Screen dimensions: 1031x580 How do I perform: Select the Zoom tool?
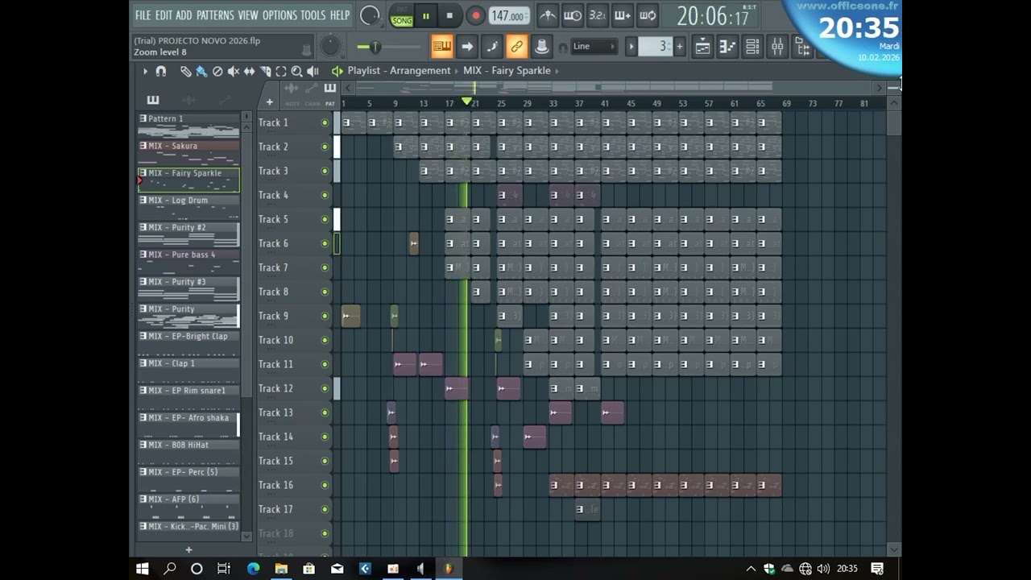(x=296, y=72)
